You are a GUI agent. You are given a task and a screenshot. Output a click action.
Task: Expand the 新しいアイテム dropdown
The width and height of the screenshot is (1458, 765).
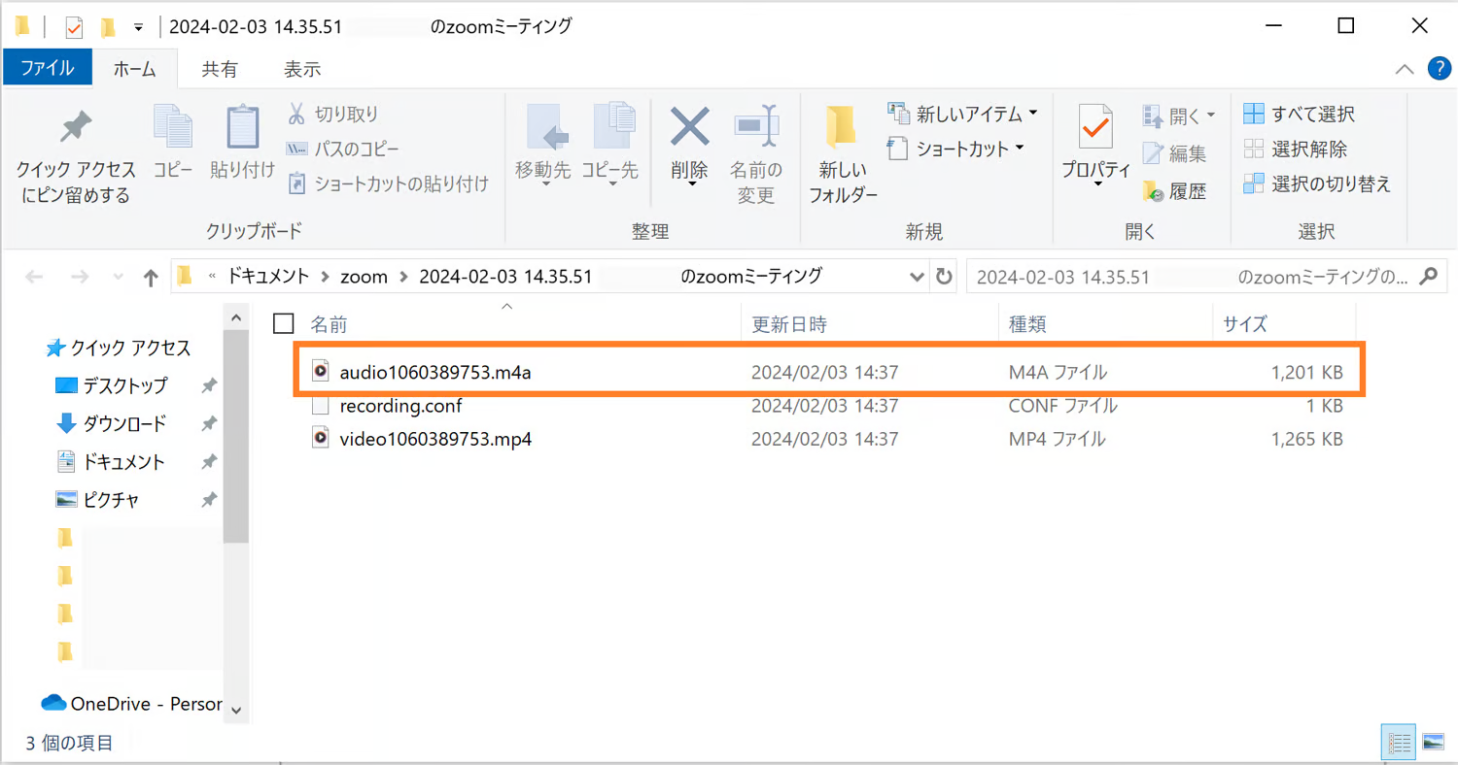point(1032,114)
